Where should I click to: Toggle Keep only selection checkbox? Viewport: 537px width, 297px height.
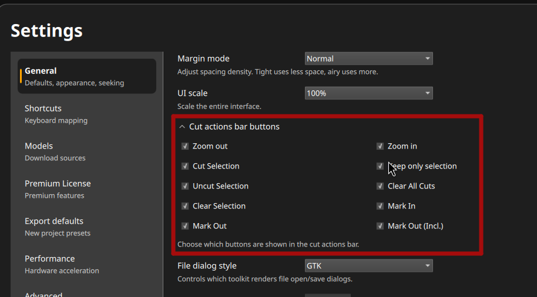(380, 166)
